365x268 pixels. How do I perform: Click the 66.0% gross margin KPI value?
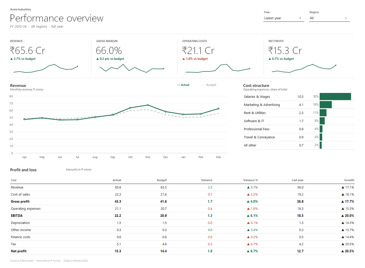coord(109,51)
